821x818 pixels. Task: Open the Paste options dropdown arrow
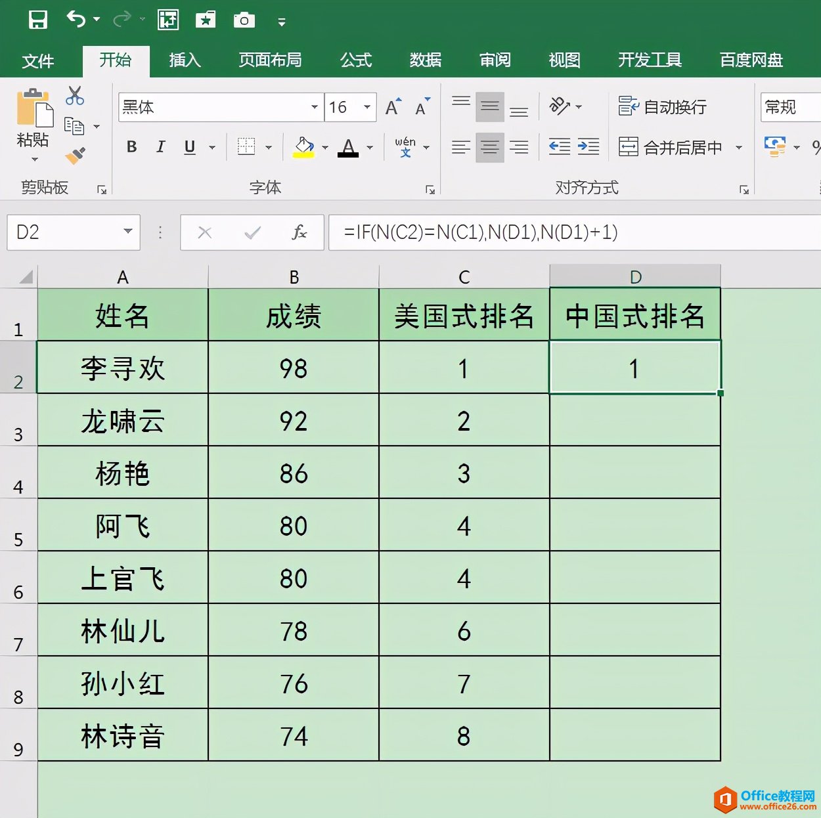coord(35,160)
